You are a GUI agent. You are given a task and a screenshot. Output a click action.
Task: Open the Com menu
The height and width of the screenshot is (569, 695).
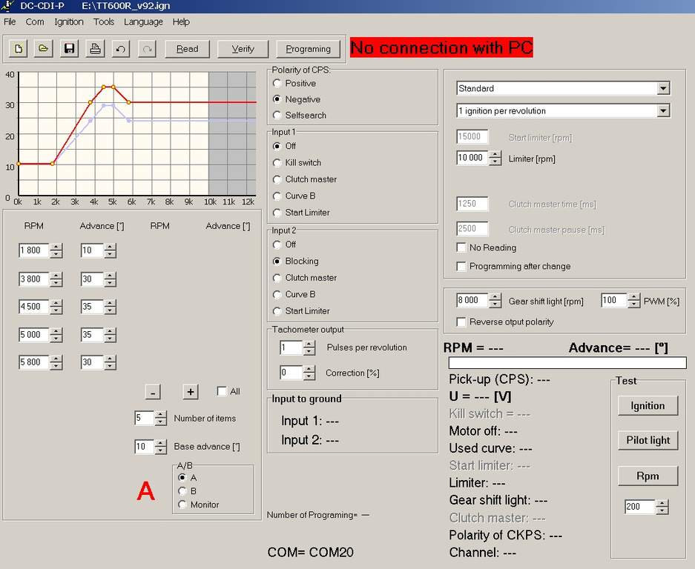point(35,21)
